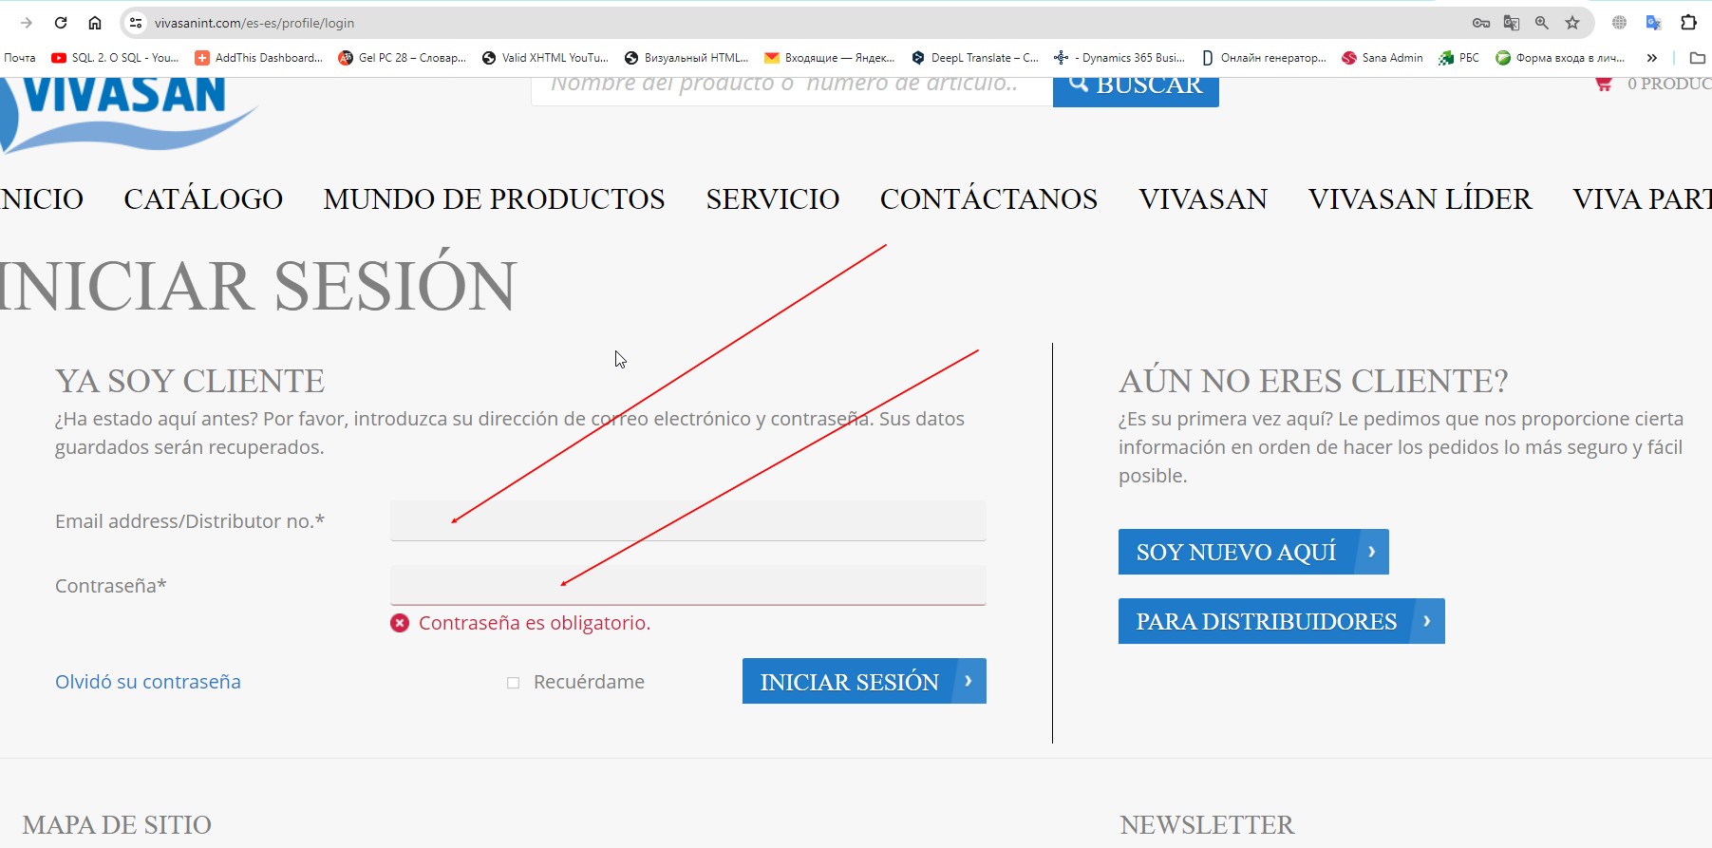
Task: Focus the Contraseña password field
Action: click(687, 585)
